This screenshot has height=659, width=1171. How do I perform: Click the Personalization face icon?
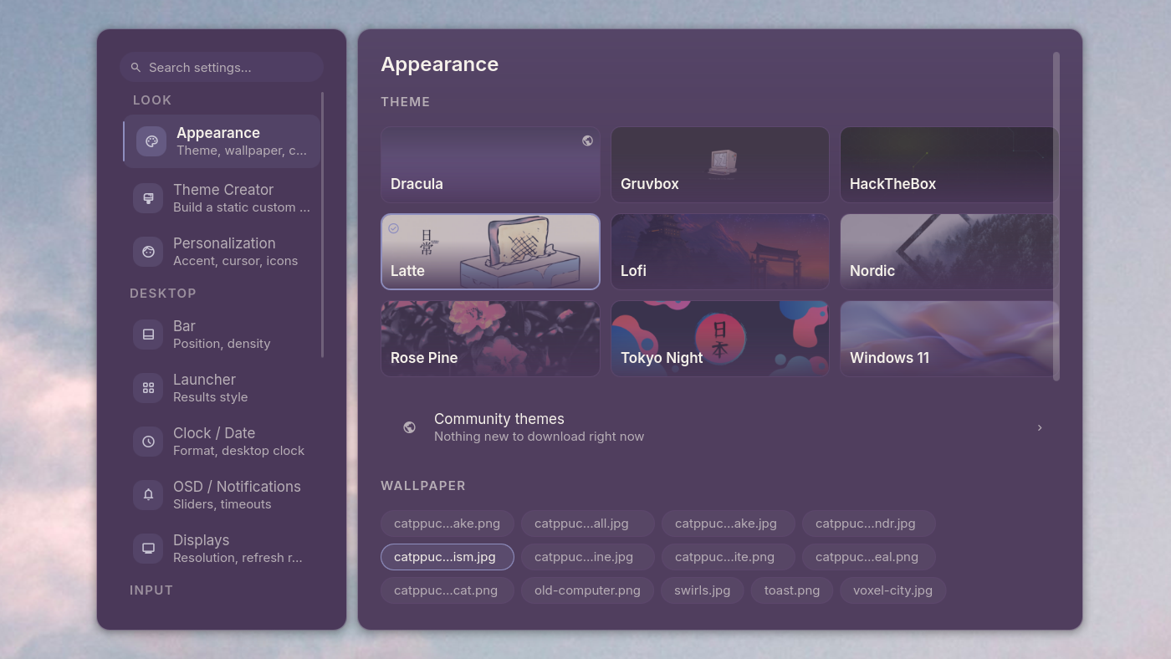click(148, 252)
